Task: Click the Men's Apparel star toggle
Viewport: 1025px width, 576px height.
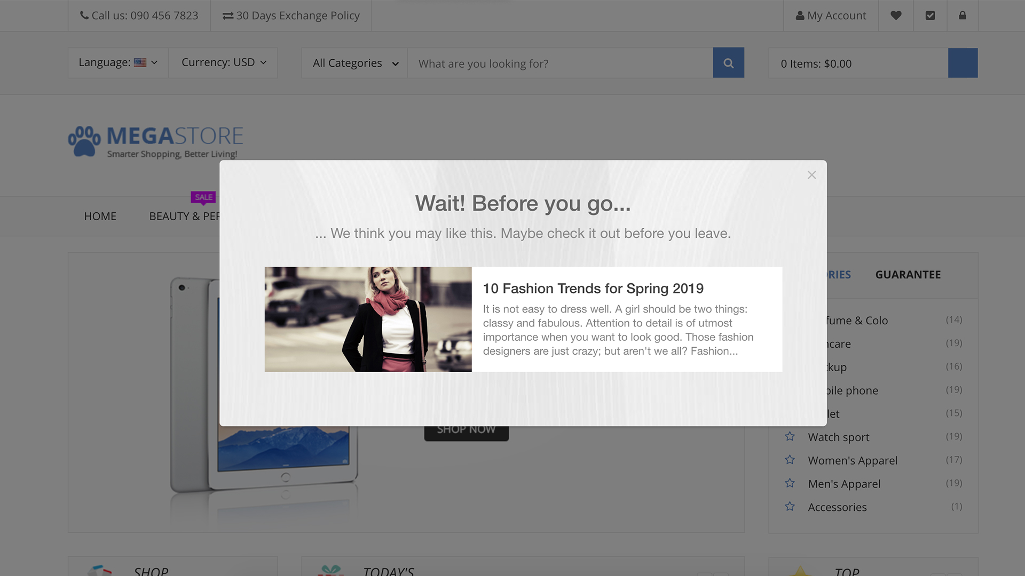Action: (x=791, y=483)
